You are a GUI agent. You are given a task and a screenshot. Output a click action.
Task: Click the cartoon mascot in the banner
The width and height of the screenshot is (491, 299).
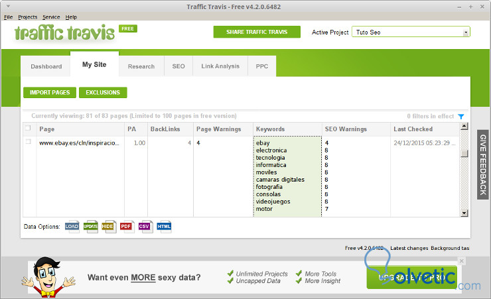(48, 277)
